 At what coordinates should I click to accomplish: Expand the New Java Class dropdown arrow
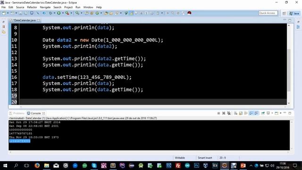click(101, 13)
